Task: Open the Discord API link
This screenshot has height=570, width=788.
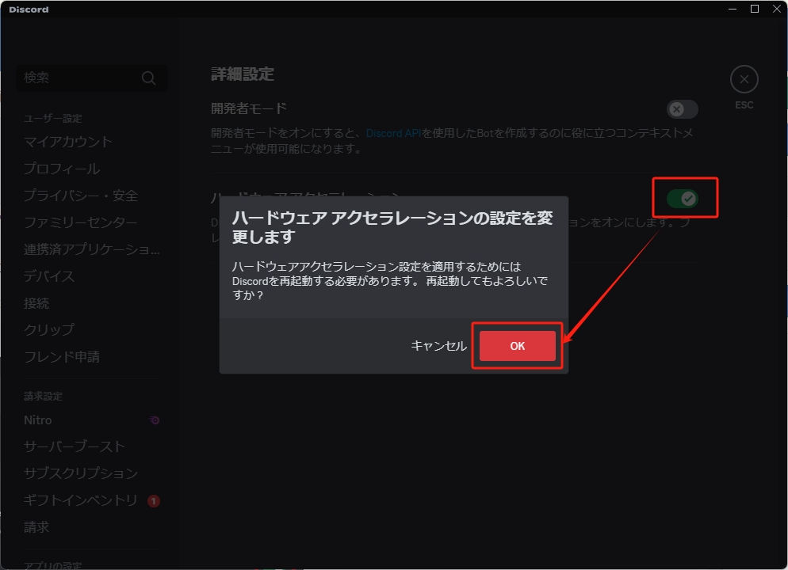Action: [393, 133]
